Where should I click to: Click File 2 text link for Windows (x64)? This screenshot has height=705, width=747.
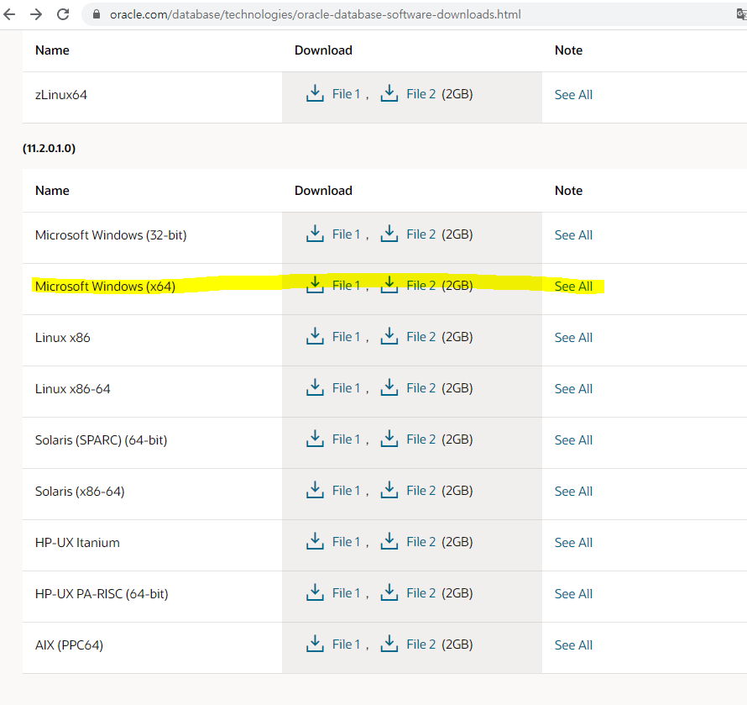point(421,285)
